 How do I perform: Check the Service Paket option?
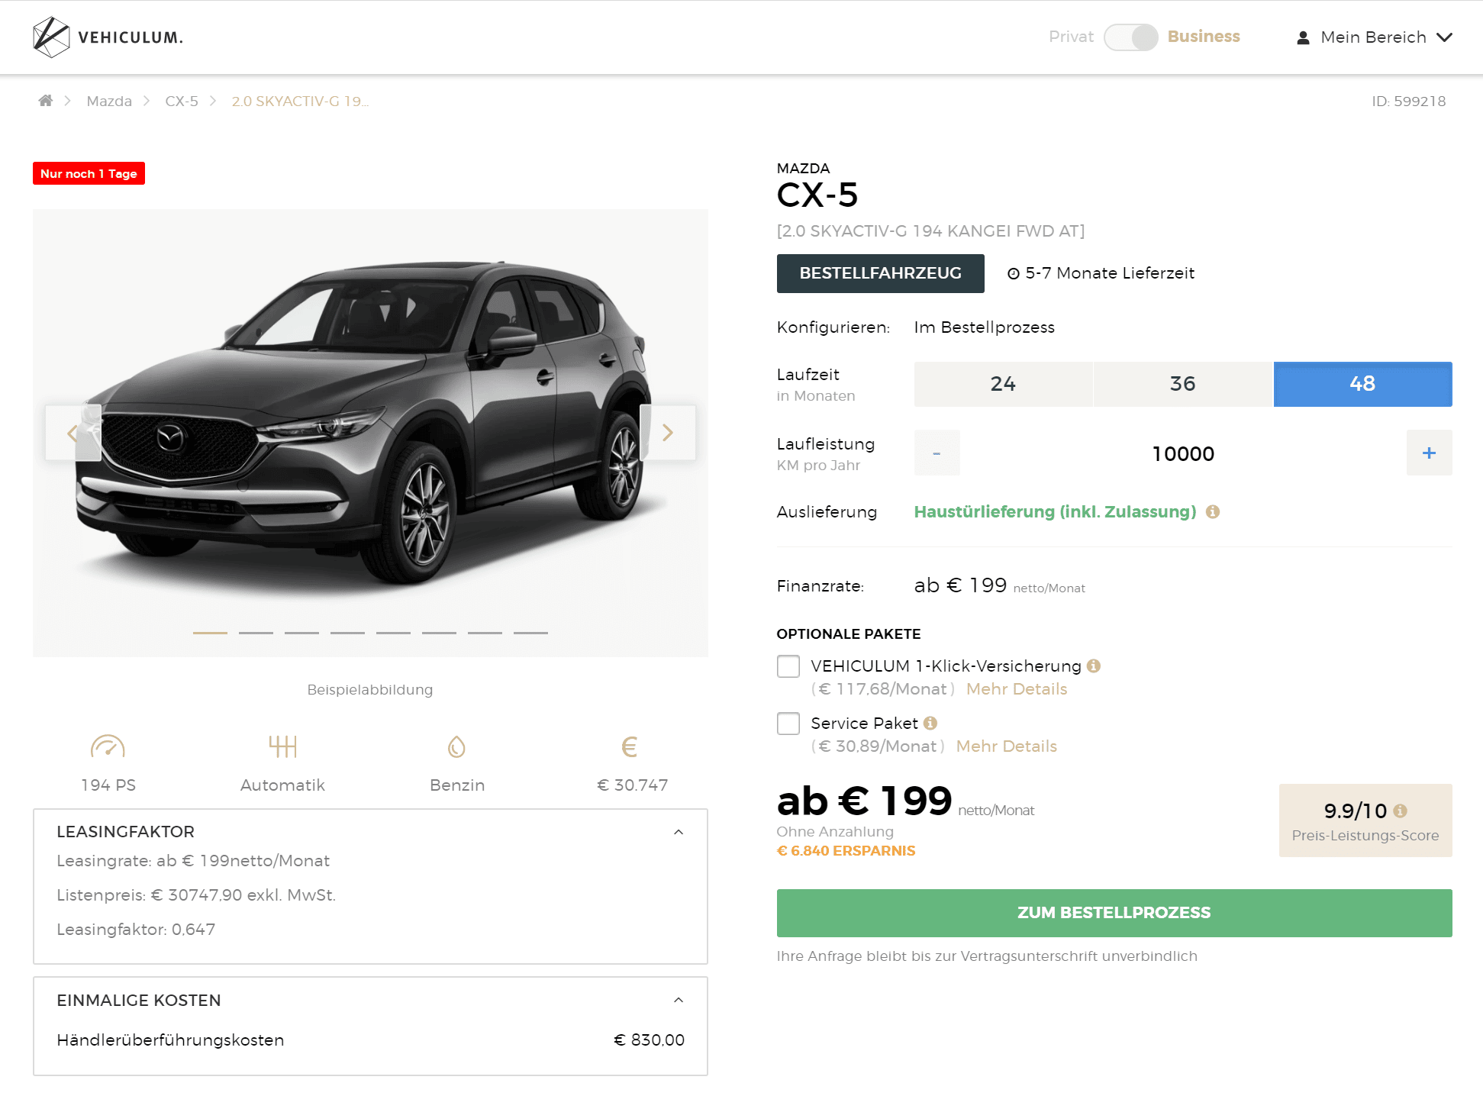point(788,724)
